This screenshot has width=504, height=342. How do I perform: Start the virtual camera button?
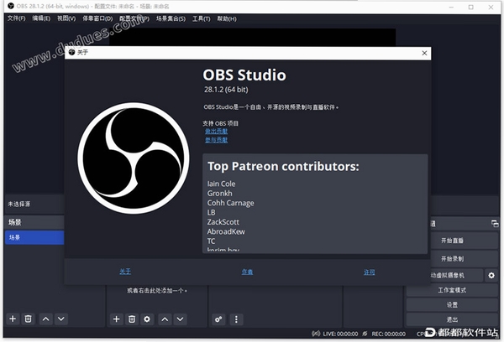pyautogui.click(x=456, y=275)
